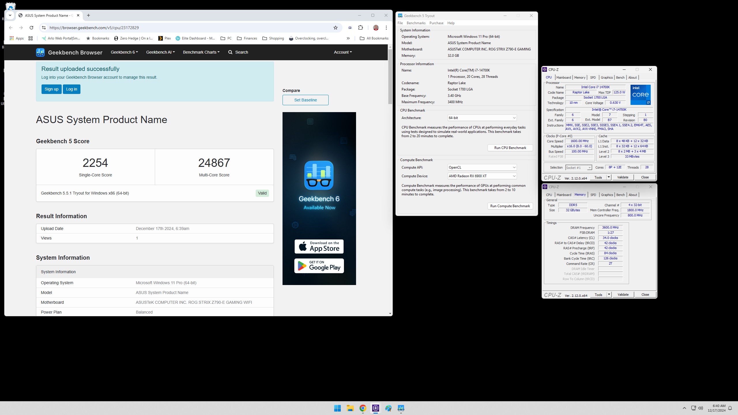Screen dimensions: 738x415
Task: Open All Bookmarks folder
Action: click(x=374, y=38)
